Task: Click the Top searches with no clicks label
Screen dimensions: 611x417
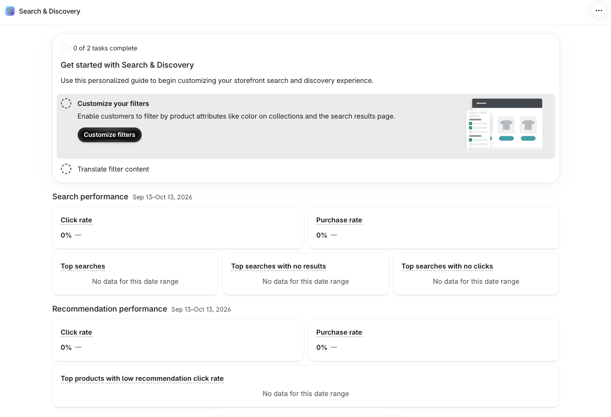Action: click(447, 266)
